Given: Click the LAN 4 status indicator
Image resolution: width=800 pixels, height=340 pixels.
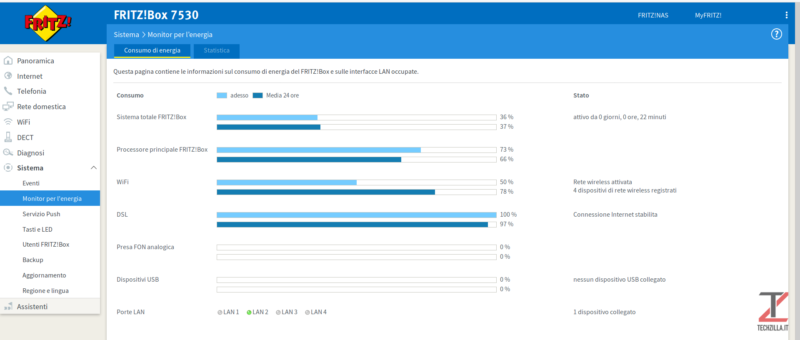Looking at the screenshot, I should pos(307,312).
